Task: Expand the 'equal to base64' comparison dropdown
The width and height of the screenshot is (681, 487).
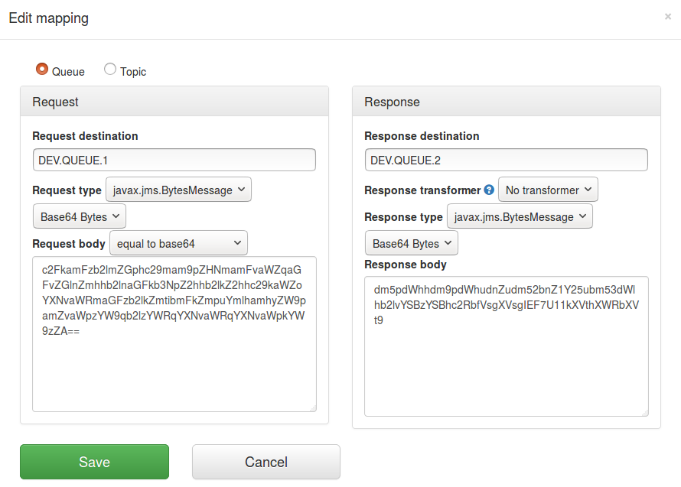Action: click(x=178, y=243)
